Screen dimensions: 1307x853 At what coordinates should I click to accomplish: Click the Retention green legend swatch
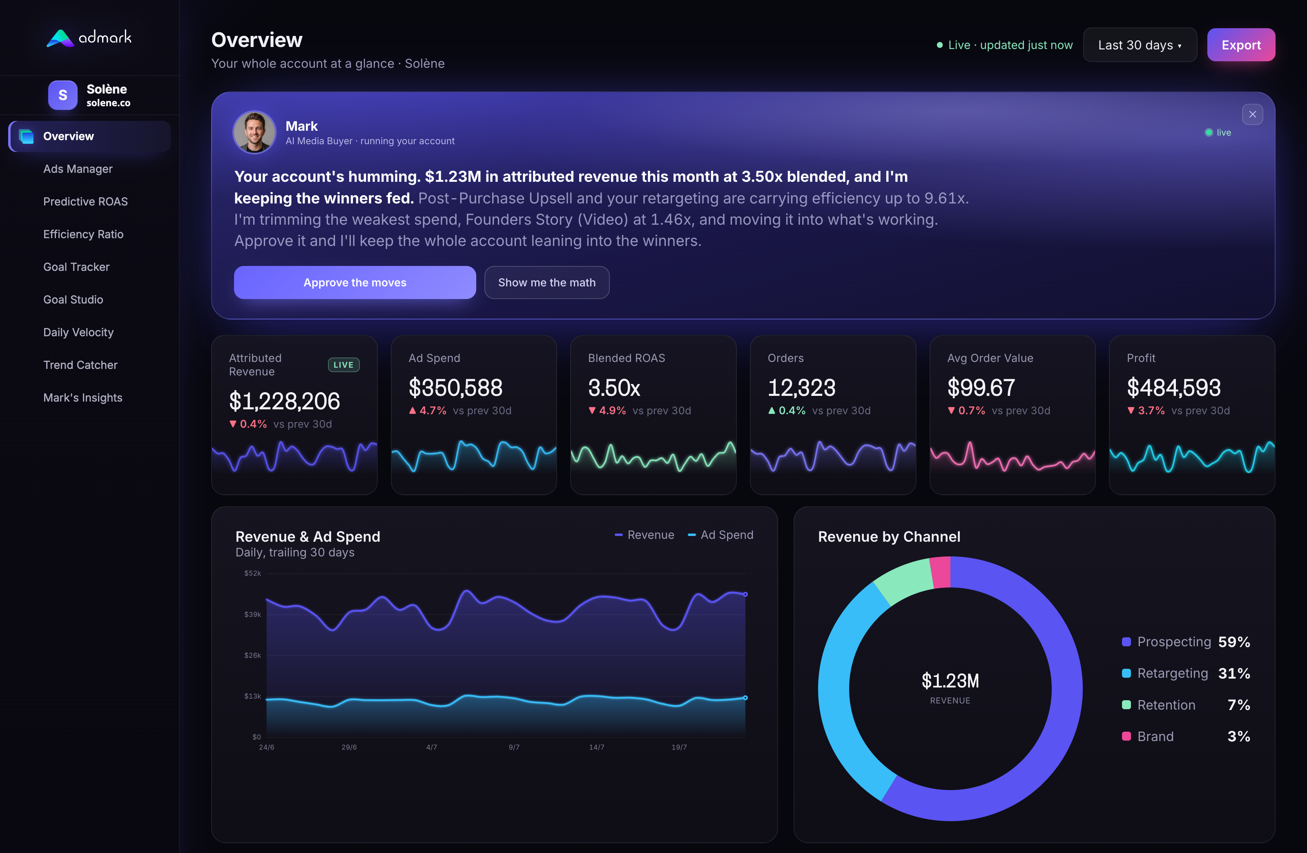point(1126,705)
